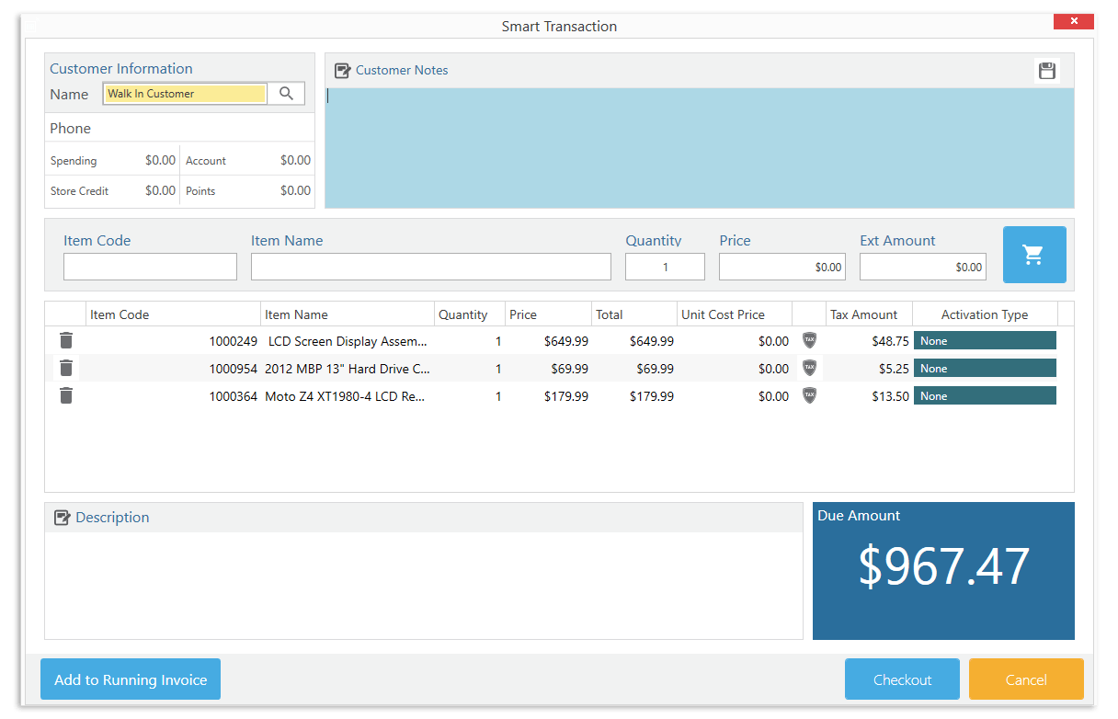This screenshot has height=719, width=1118.
Task: Select the Walk In Customer name field
Action: click(184, 93)
